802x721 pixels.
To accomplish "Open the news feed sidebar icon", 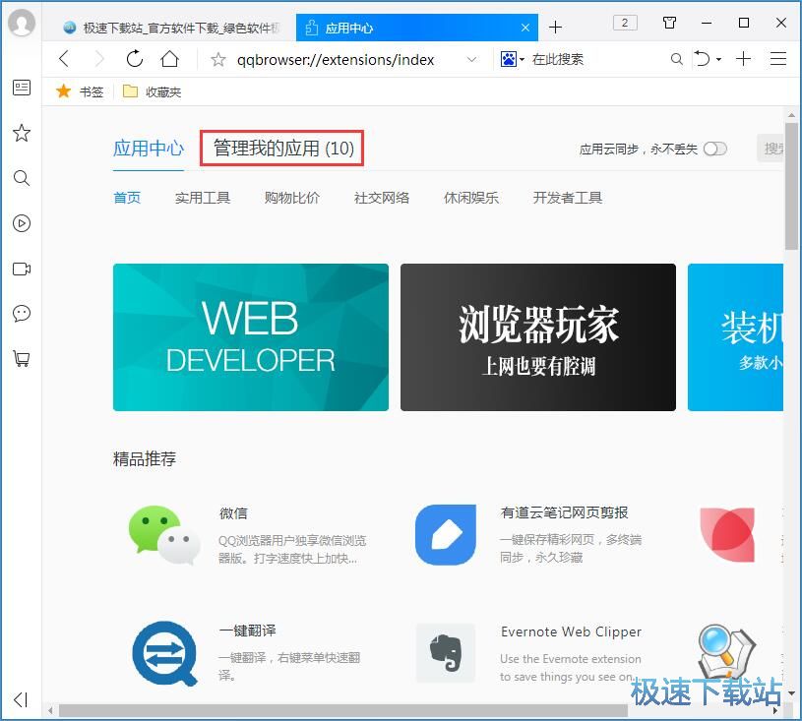I will pos(22,88).
